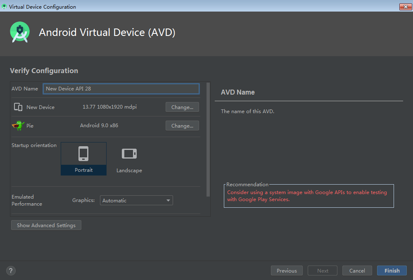Click the 'Emulated Performance' label
The image size is (413, 280).
pos(26,200)
